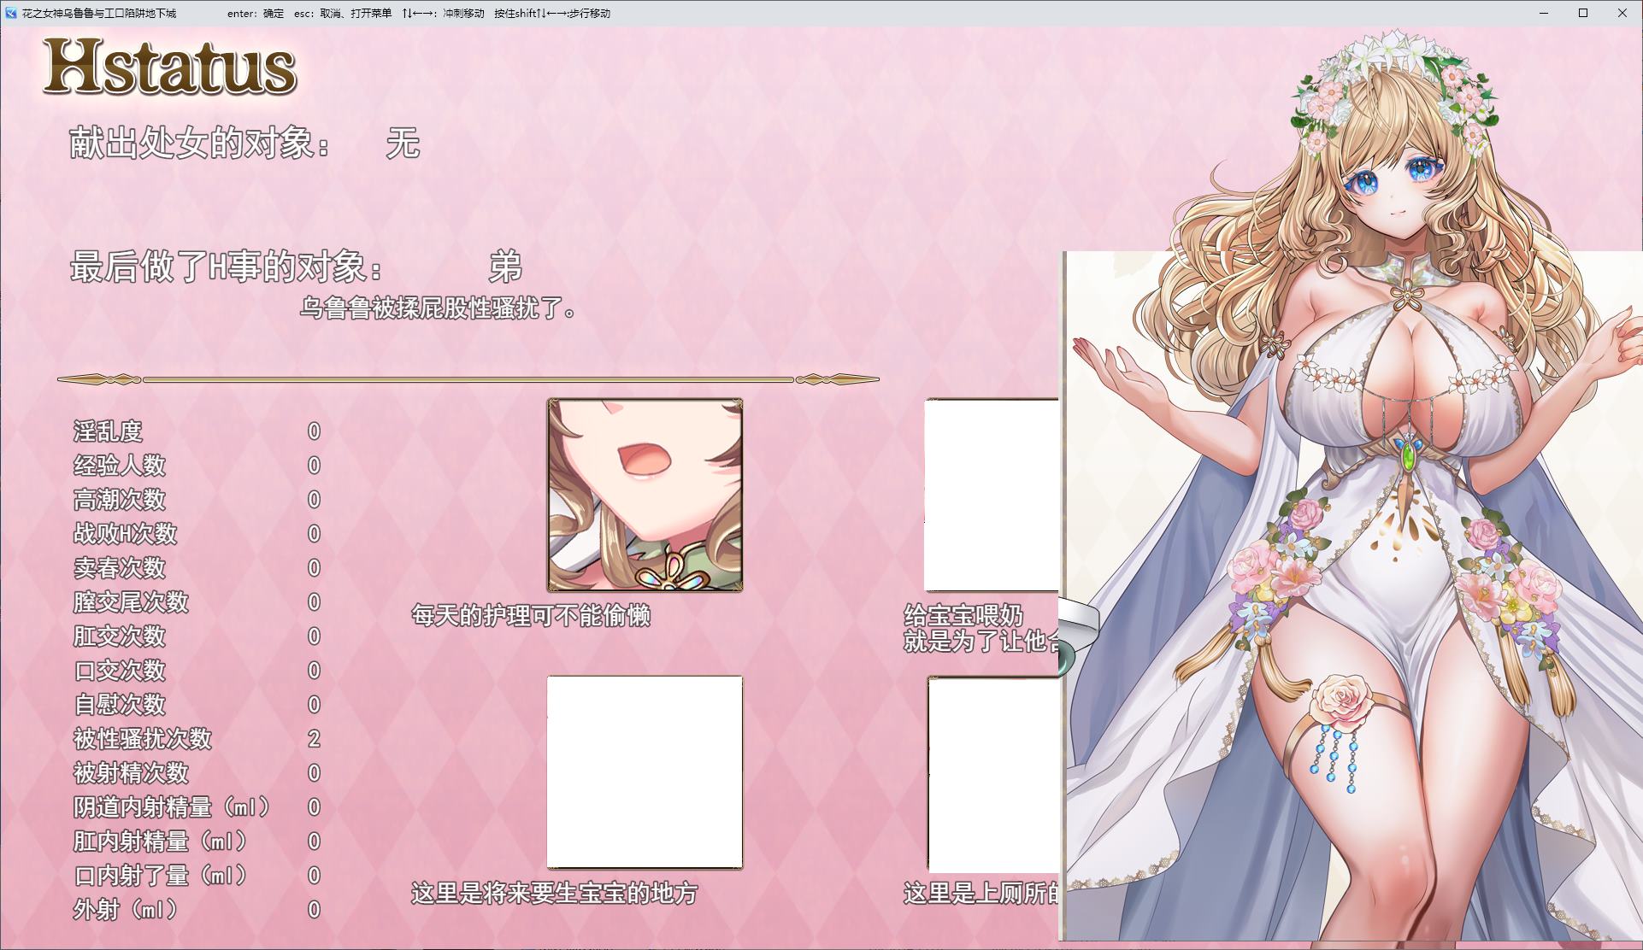This screenshot has height=950, width=1643.
Task: Click the blank thumbnail above 这里是将来要生宝宝的地方
Action: point(645,772)
